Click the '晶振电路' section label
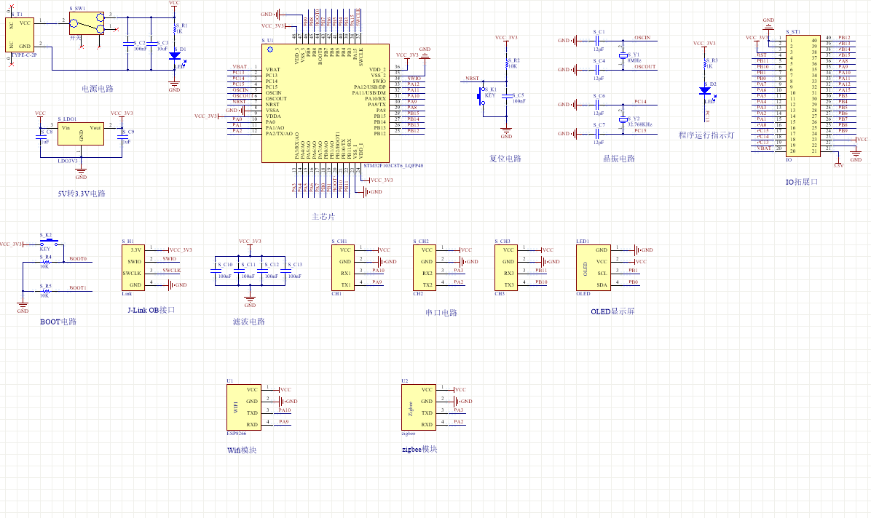The height and width of the screenshot is (518, 871). tap(619, 158)
